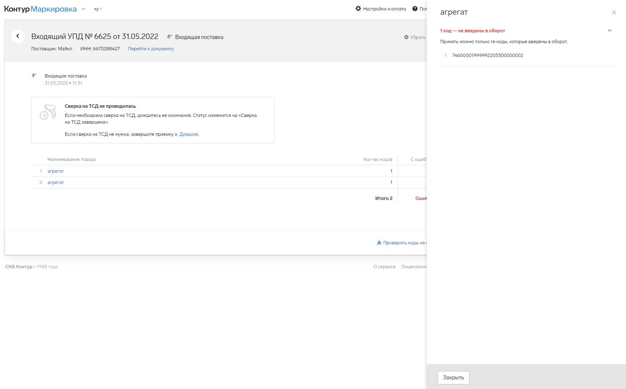
Task: Close the агрегат side panel with X
Action: [614, 13]
